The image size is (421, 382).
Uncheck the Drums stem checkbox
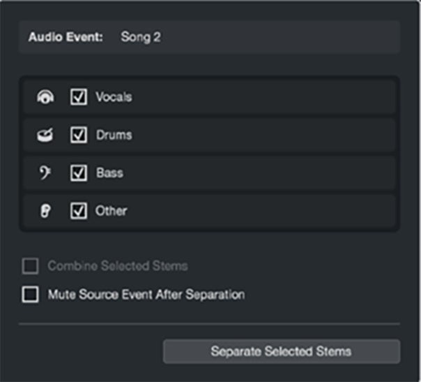(79, 135)
